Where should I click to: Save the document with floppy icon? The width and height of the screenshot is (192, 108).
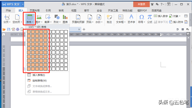(x=9, y=29)
